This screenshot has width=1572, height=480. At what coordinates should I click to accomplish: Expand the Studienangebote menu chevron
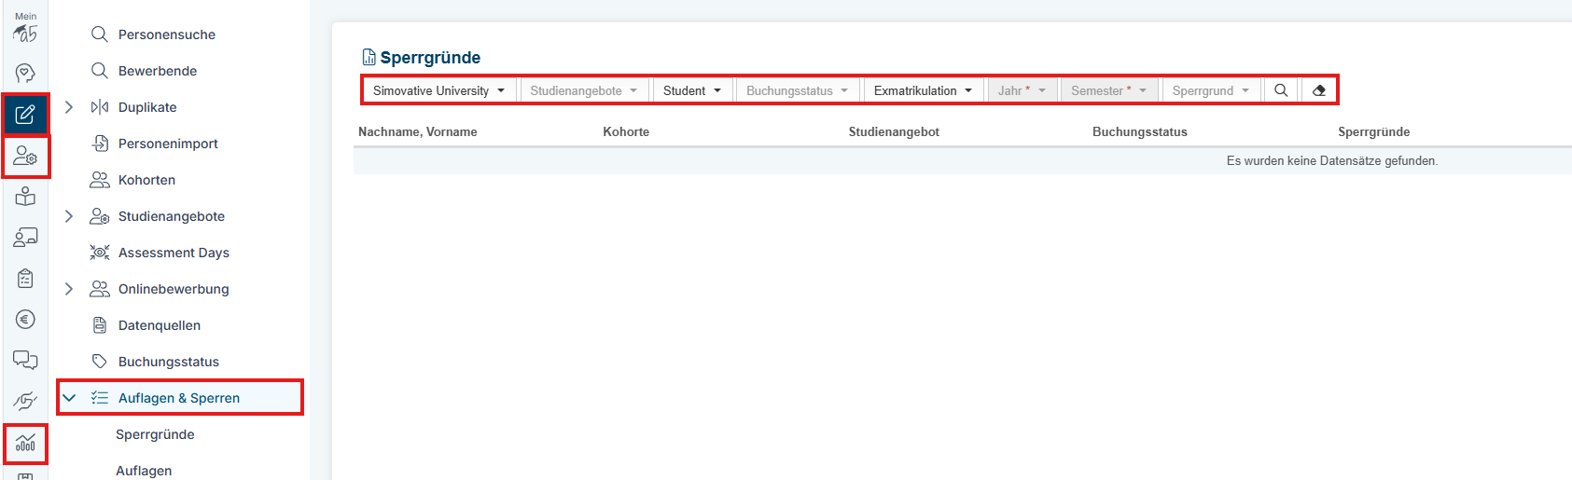coord(69,216)
